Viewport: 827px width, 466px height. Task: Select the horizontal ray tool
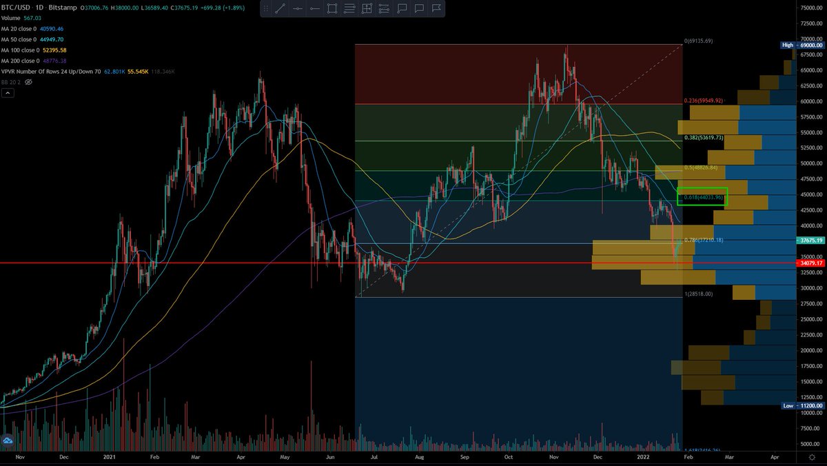(314, 9)
